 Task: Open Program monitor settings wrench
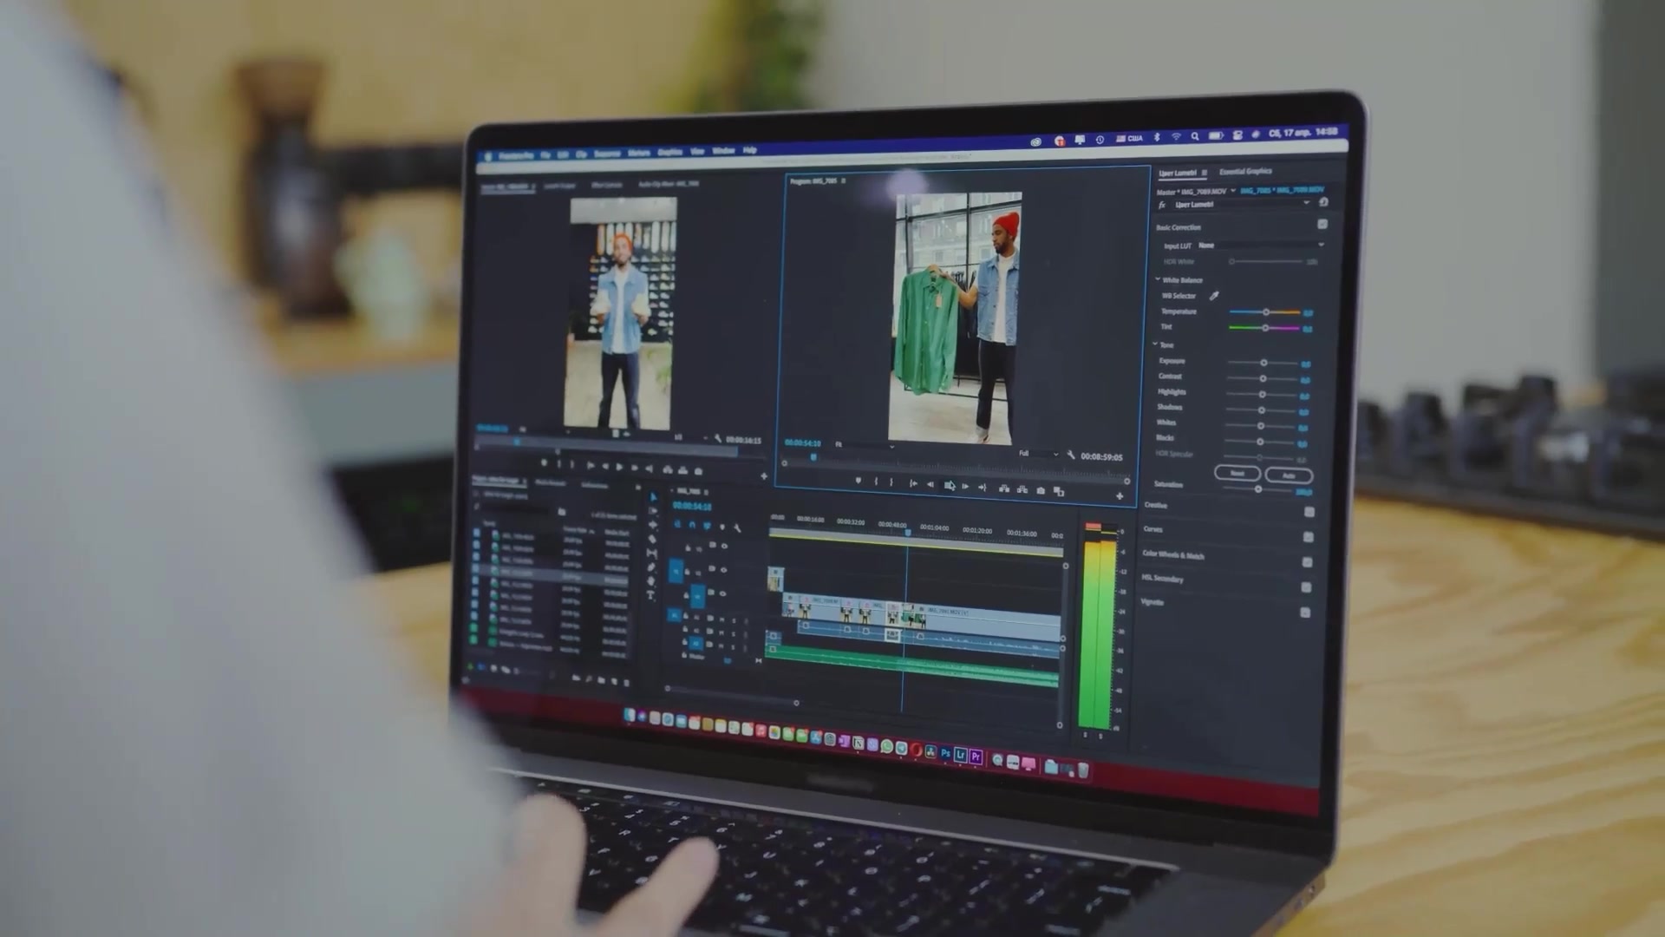click(x=1071, y=455)
